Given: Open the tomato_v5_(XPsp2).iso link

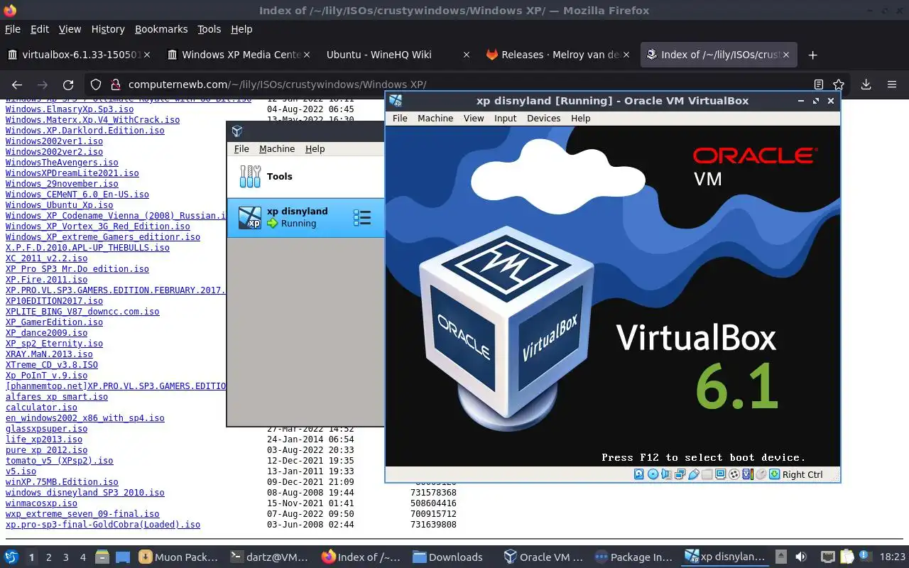Looking at the screenshot, I should click(x=59, y=461).
